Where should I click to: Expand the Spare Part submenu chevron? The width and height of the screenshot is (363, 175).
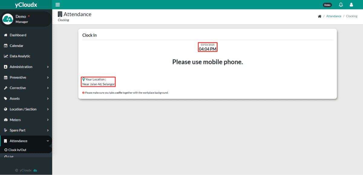pyautogui.click(x=48, y=130)
